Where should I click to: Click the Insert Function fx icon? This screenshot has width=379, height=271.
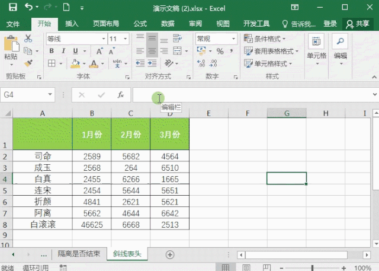click(x=120, y=95)
